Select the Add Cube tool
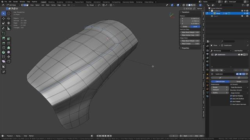This screenshot has width=250, height=140. (4, 33)
